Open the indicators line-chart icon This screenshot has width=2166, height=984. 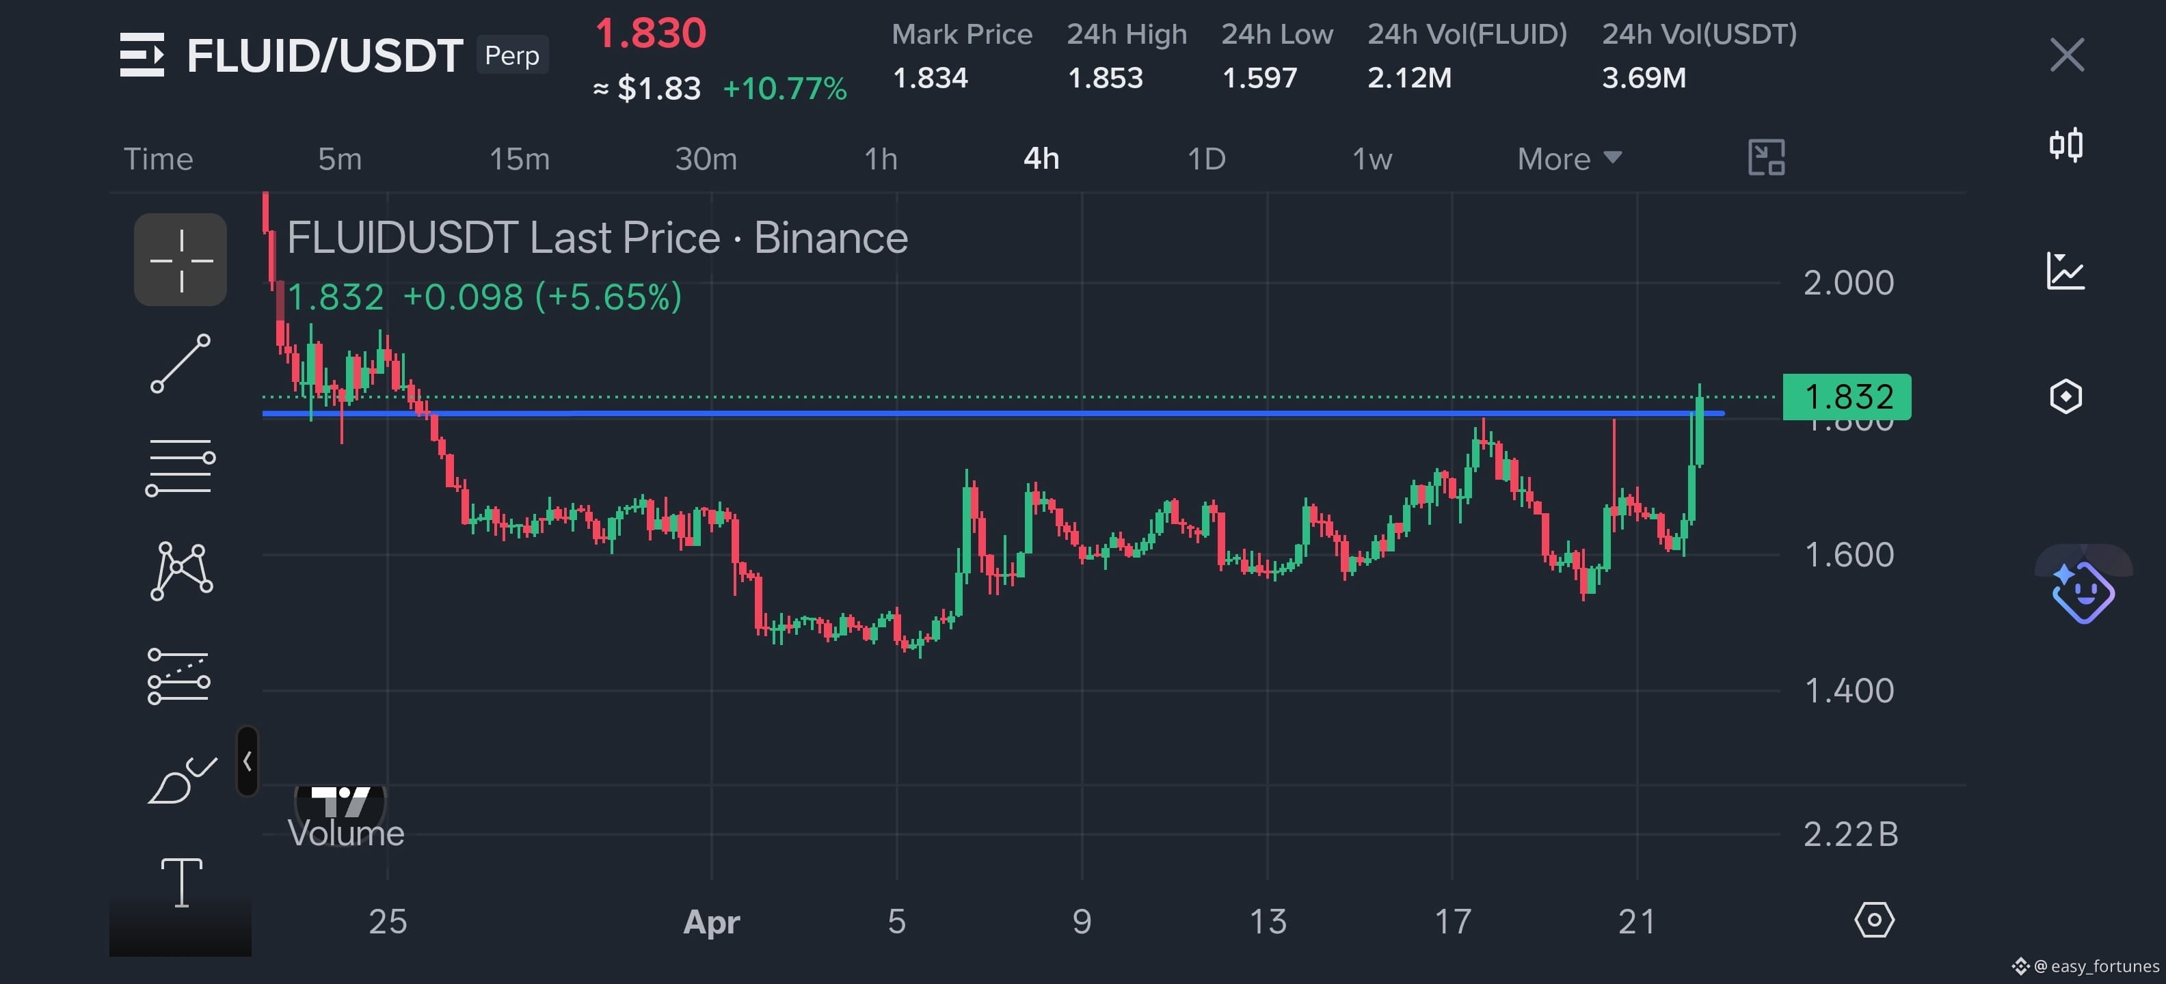(2066, 271)
